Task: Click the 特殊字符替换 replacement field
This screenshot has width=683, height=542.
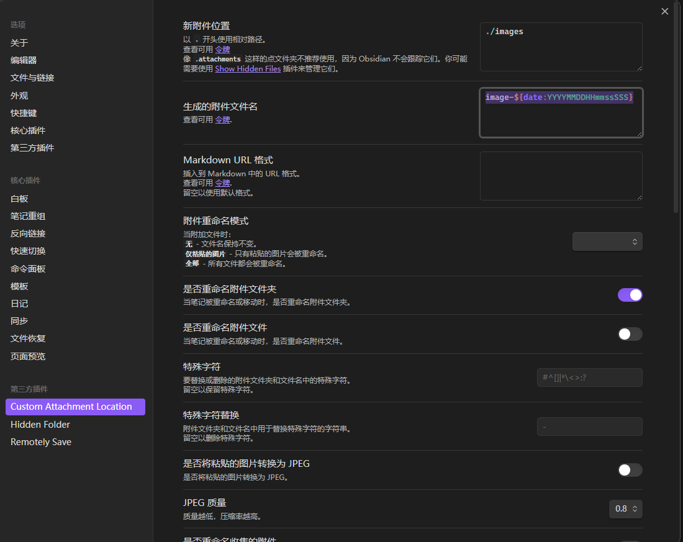Action: click(x=589, y=427)
